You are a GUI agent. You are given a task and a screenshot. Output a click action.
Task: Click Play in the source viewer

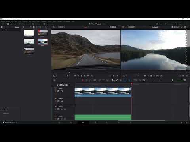85,76
